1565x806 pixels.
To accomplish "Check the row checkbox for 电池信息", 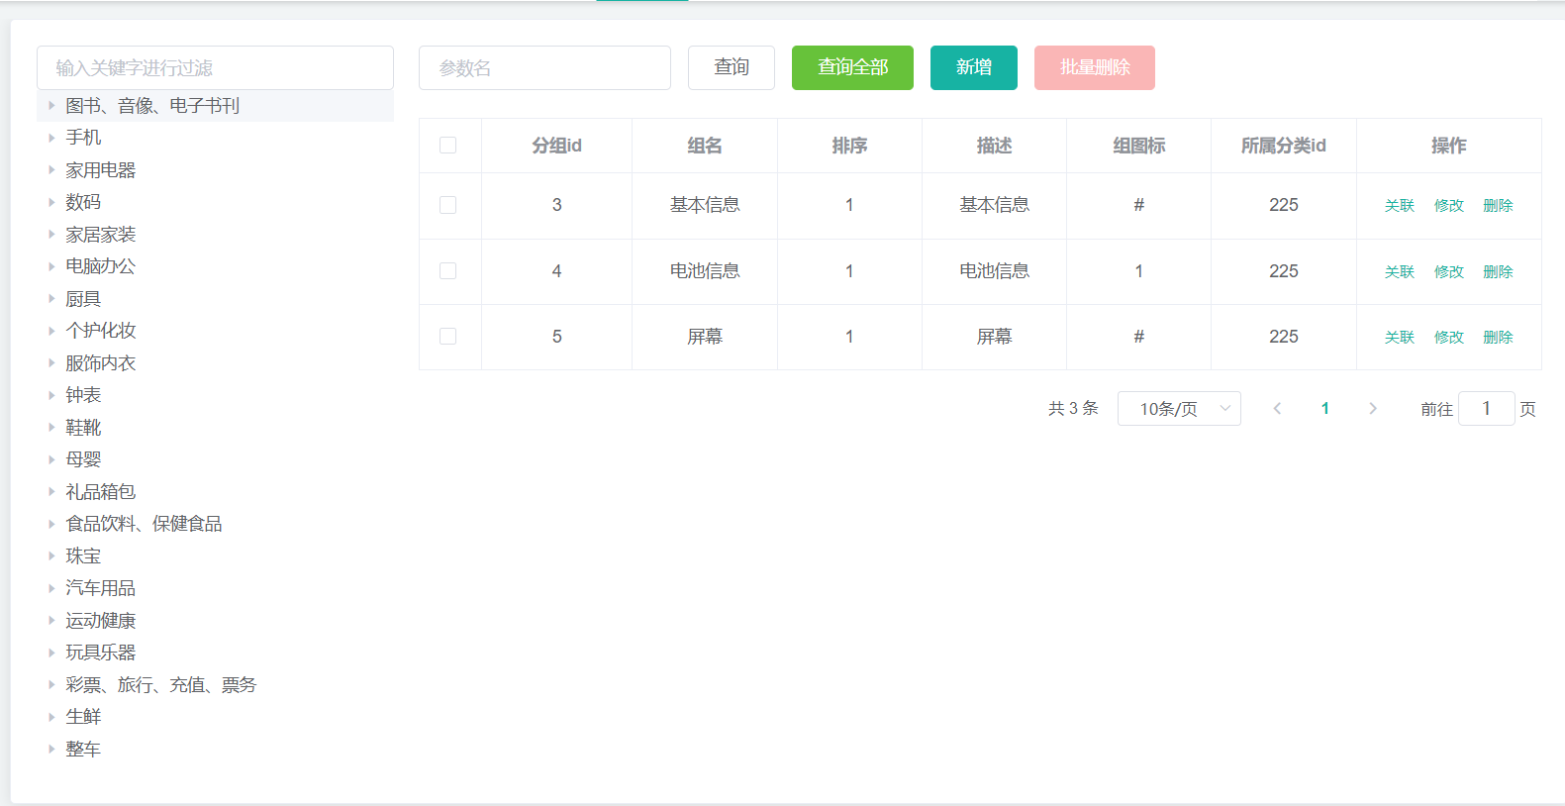I will pos(447,271).
